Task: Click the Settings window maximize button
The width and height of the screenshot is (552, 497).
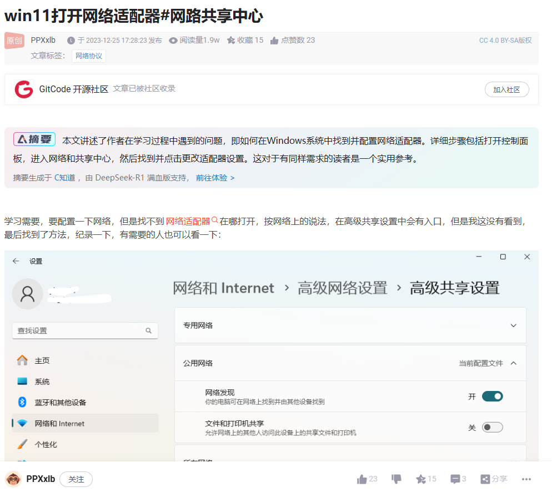Action: coord(503,257)
